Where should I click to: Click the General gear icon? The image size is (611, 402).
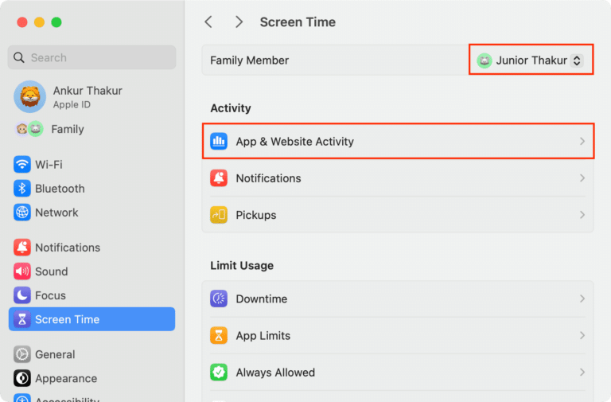click(22, 354)
